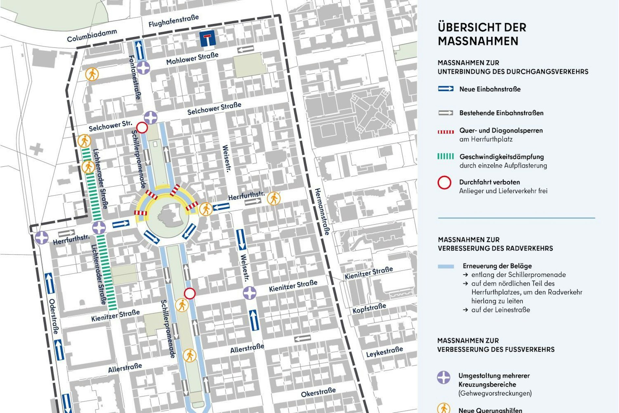The image size is (619, 413).
Task: Select the walking figure icon on Herrfurthstraße
Action: coord(274,197)
